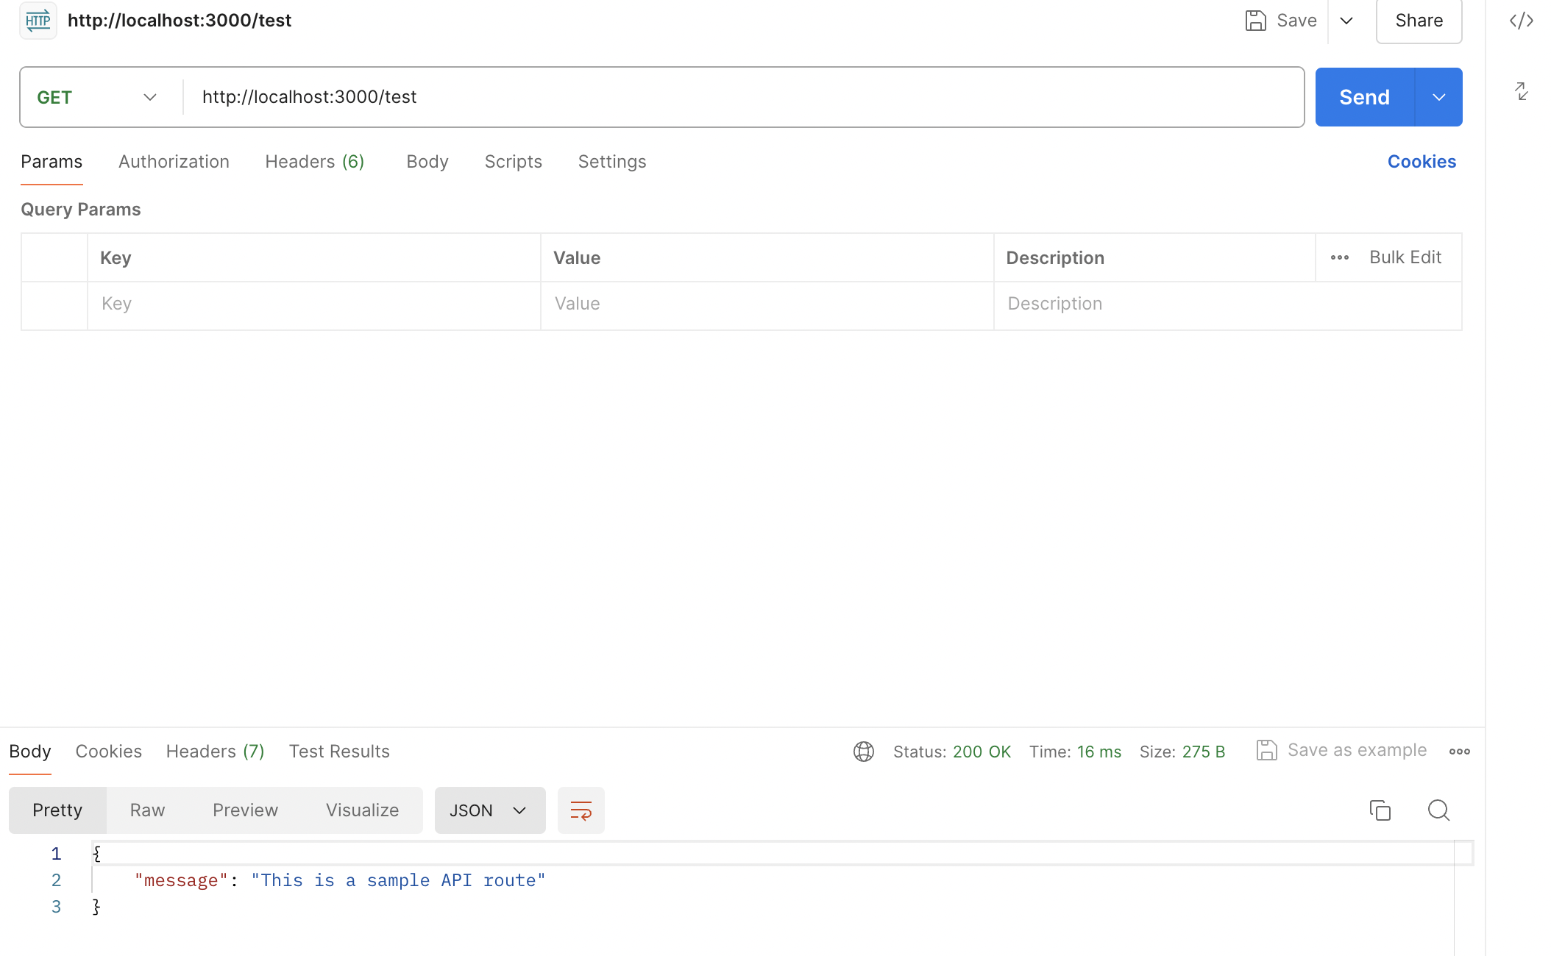Screen dimensions: 1551x956
Task: Copy response body with copy icon
Action: click(x=1380, y=810)
